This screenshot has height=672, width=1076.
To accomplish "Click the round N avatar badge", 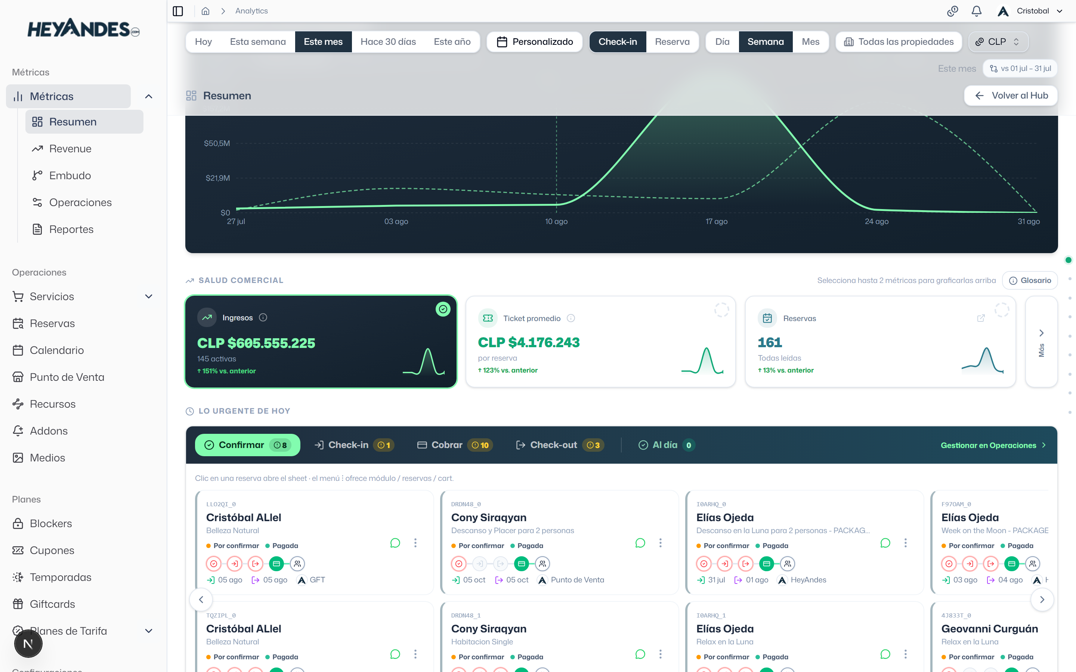I will pos(28,644).
